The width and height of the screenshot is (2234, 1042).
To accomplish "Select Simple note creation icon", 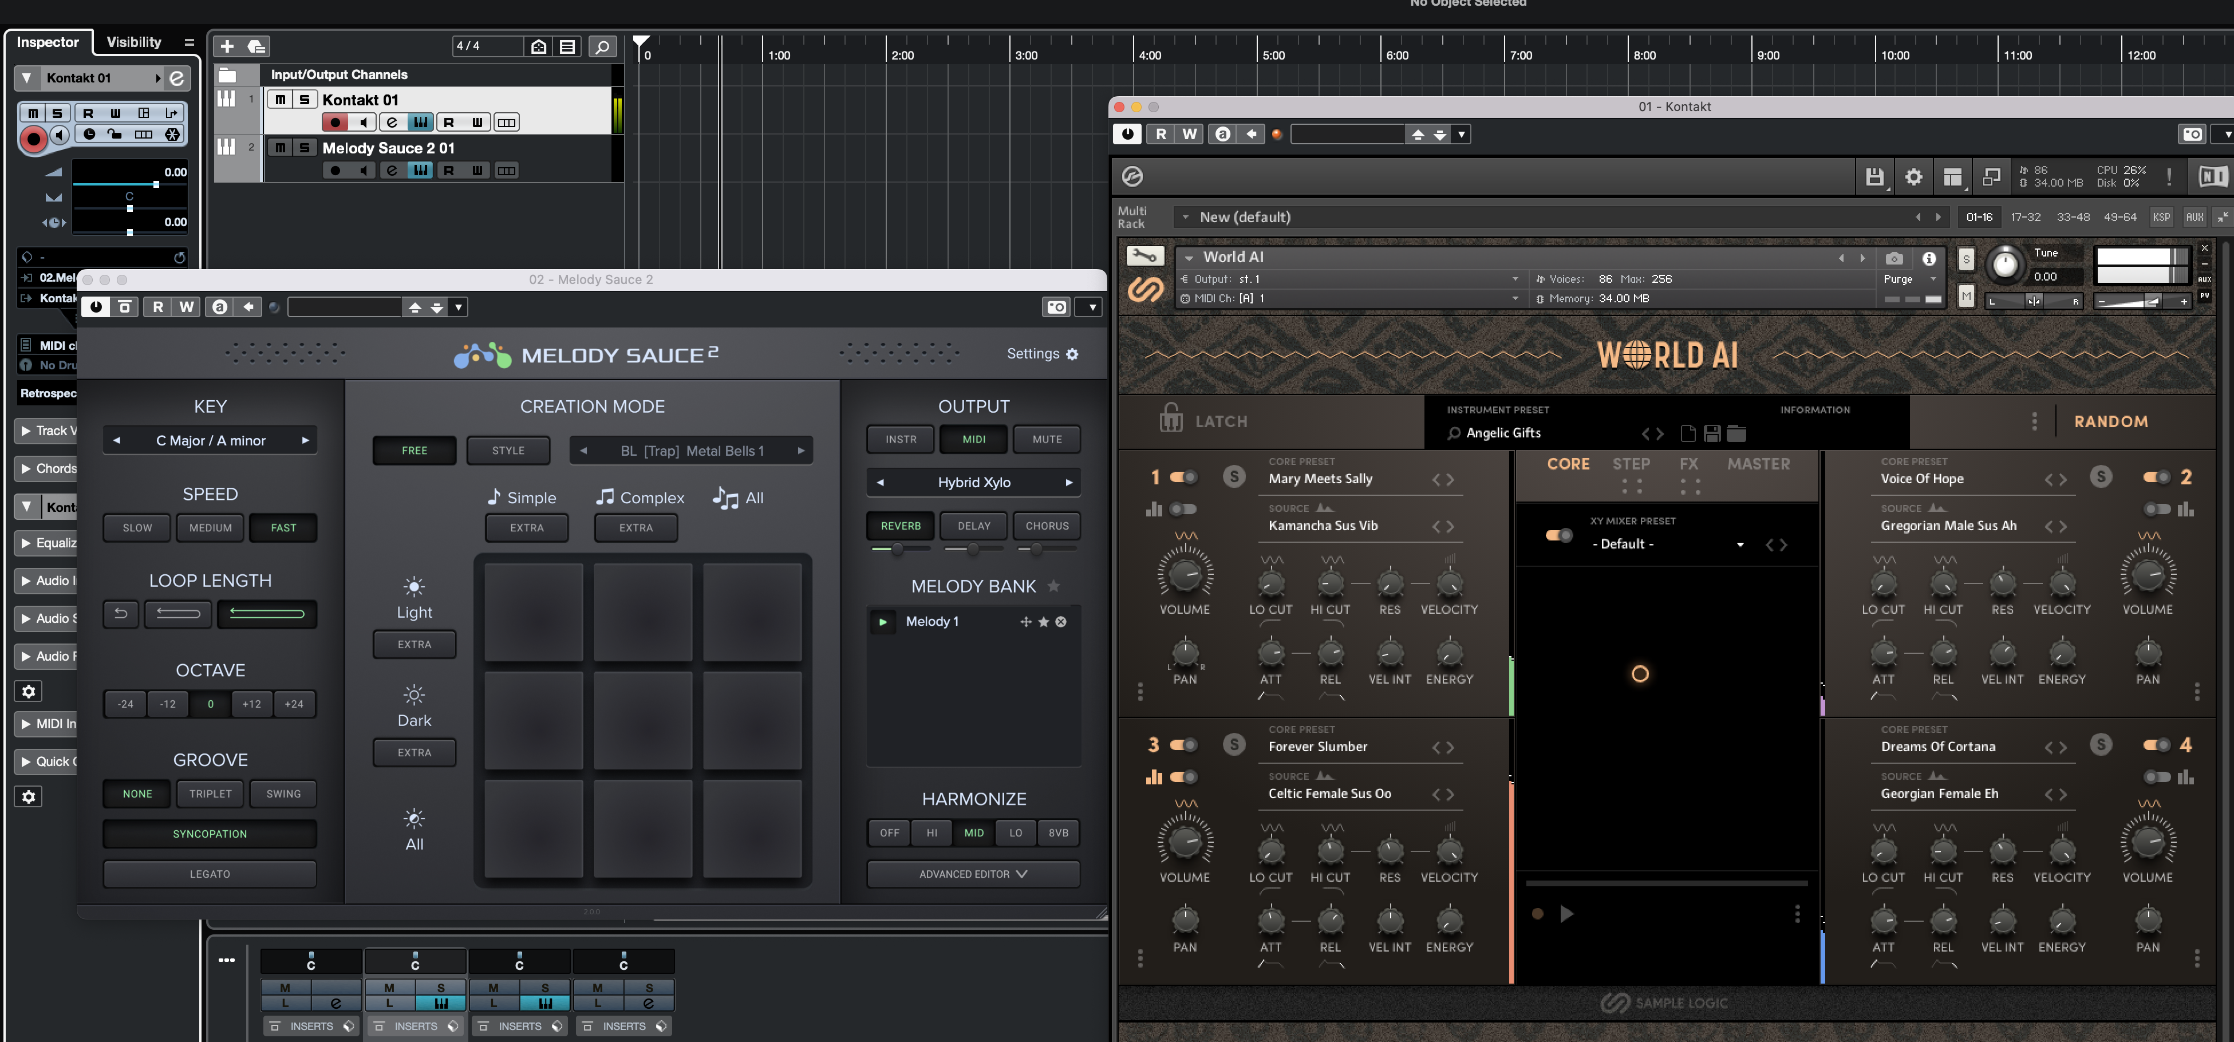I will pos(494,497).
